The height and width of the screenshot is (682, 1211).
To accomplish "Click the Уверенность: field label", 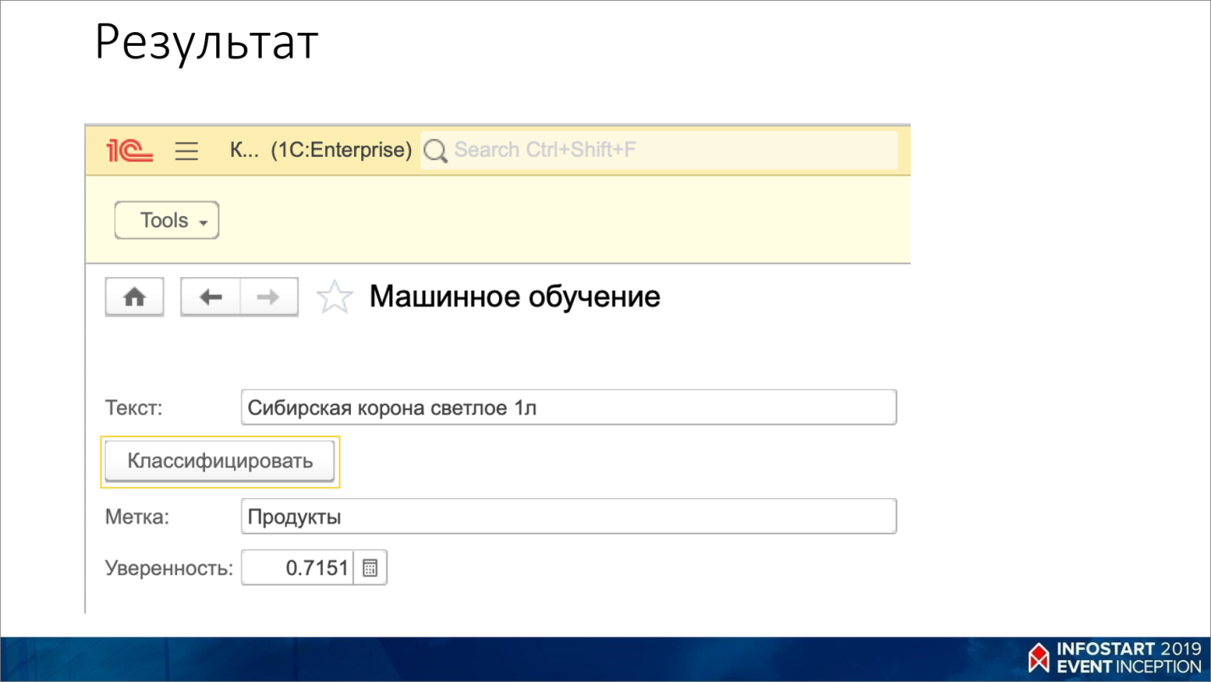I will coord(168,568).
